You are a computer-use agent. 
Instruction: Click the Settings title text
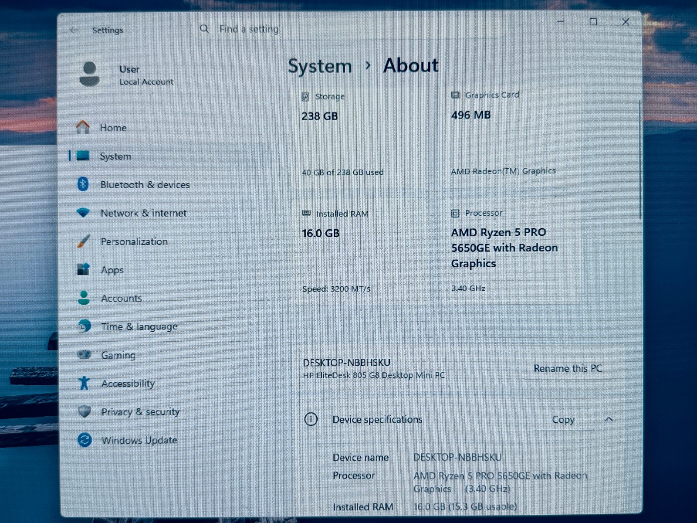(x=108, y=30)
